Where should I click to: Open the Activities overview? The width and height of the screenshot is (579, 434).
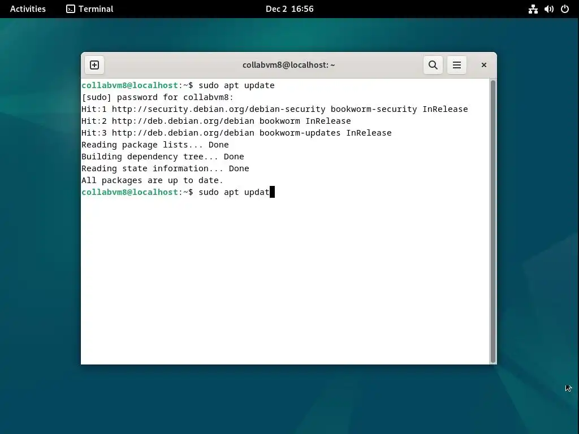coord(28,9)
